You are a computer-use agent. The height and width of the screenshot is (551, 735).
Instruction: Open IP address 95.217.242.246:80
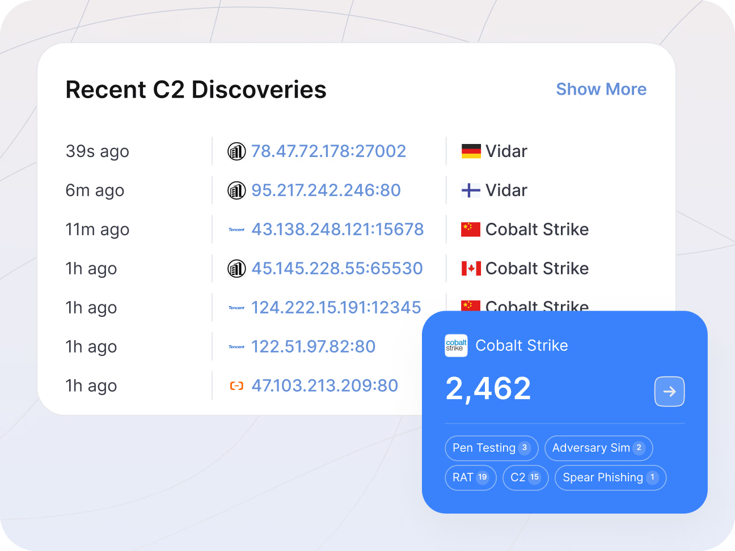pyautogui.click(x=326, y=190)
